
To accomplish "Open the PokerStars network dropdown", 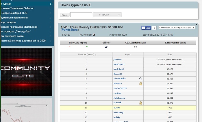I will (x=107, y=15).
